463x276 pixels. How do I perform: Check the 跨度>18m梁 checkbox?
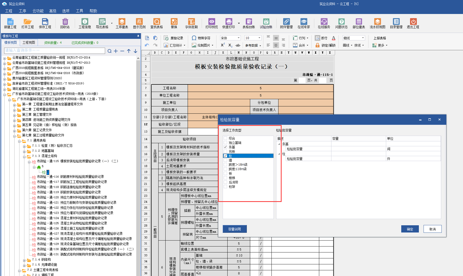pyautogui.click(x=226, y=165)
